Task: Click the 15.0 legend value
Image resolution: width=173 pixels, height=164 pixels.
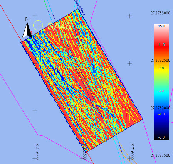Action: 161,26
